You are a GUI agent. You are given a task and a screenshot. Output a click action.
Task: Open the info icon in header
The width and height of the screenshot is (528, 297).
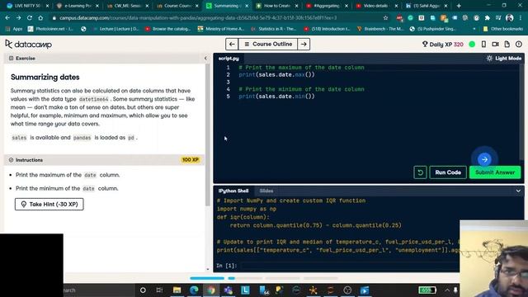tap(519, 44)
